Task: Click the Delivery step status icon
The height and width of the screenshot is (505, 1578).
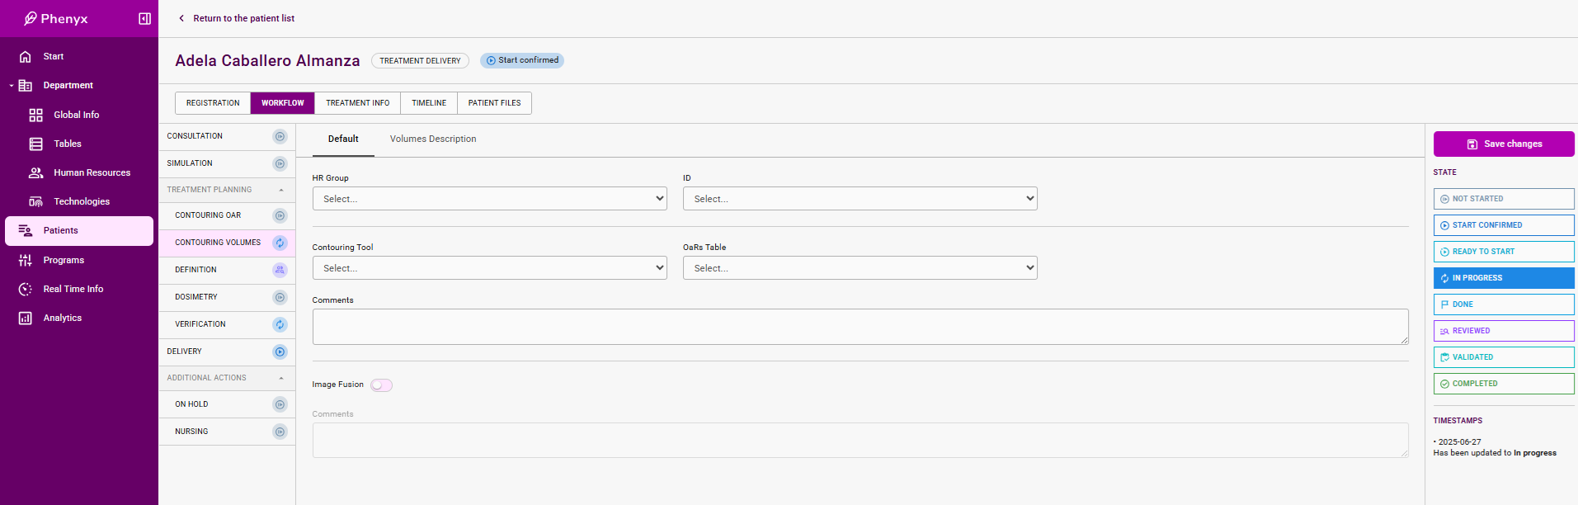Action: [280, 352]
